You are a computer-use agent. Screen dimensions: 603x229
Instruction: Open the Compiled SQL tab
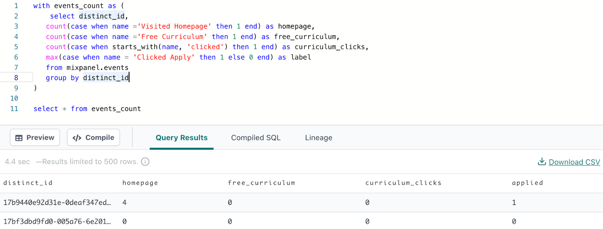[x=256, y=138]
